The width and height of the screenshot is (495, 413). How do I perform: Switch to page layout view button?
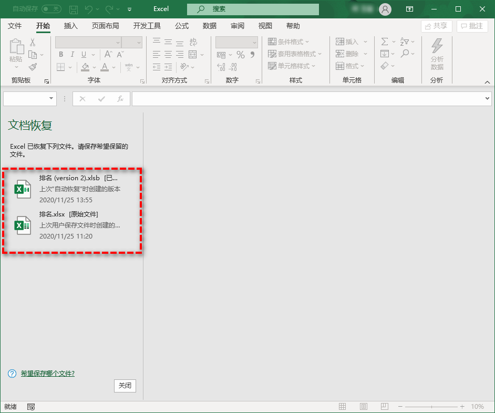pos(363,407)
